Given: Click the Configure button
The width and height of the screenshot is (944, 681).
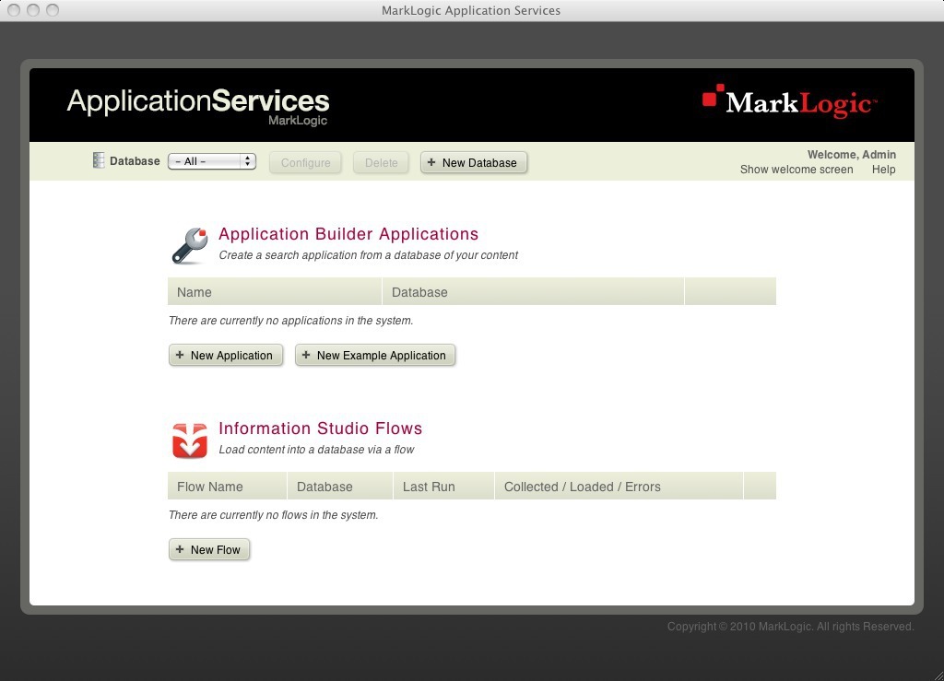Looking at the screenshot, I should (305, 162).
